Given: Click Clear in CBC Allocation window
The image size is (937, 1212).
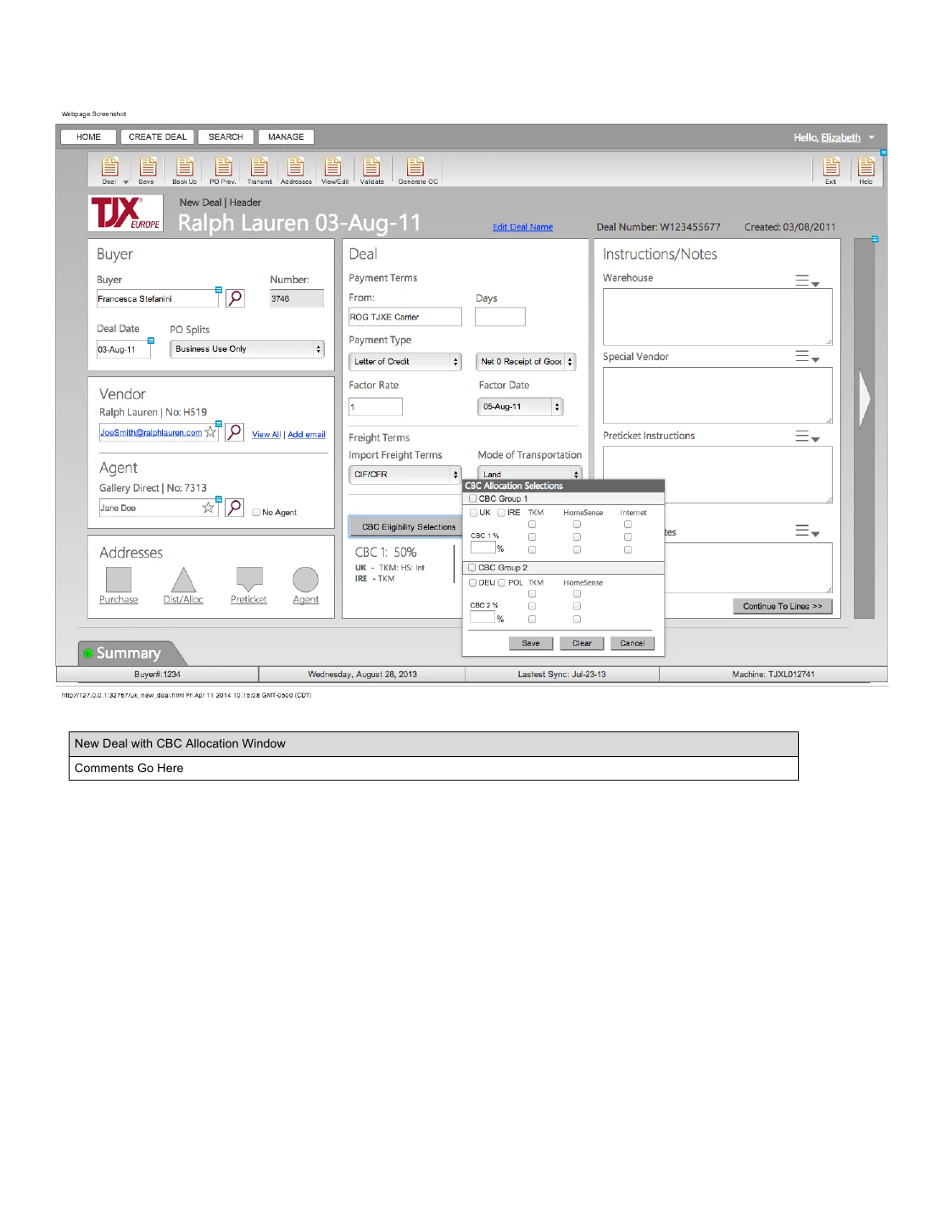Looking at the screenshot, I should click(x=582, y=643).
